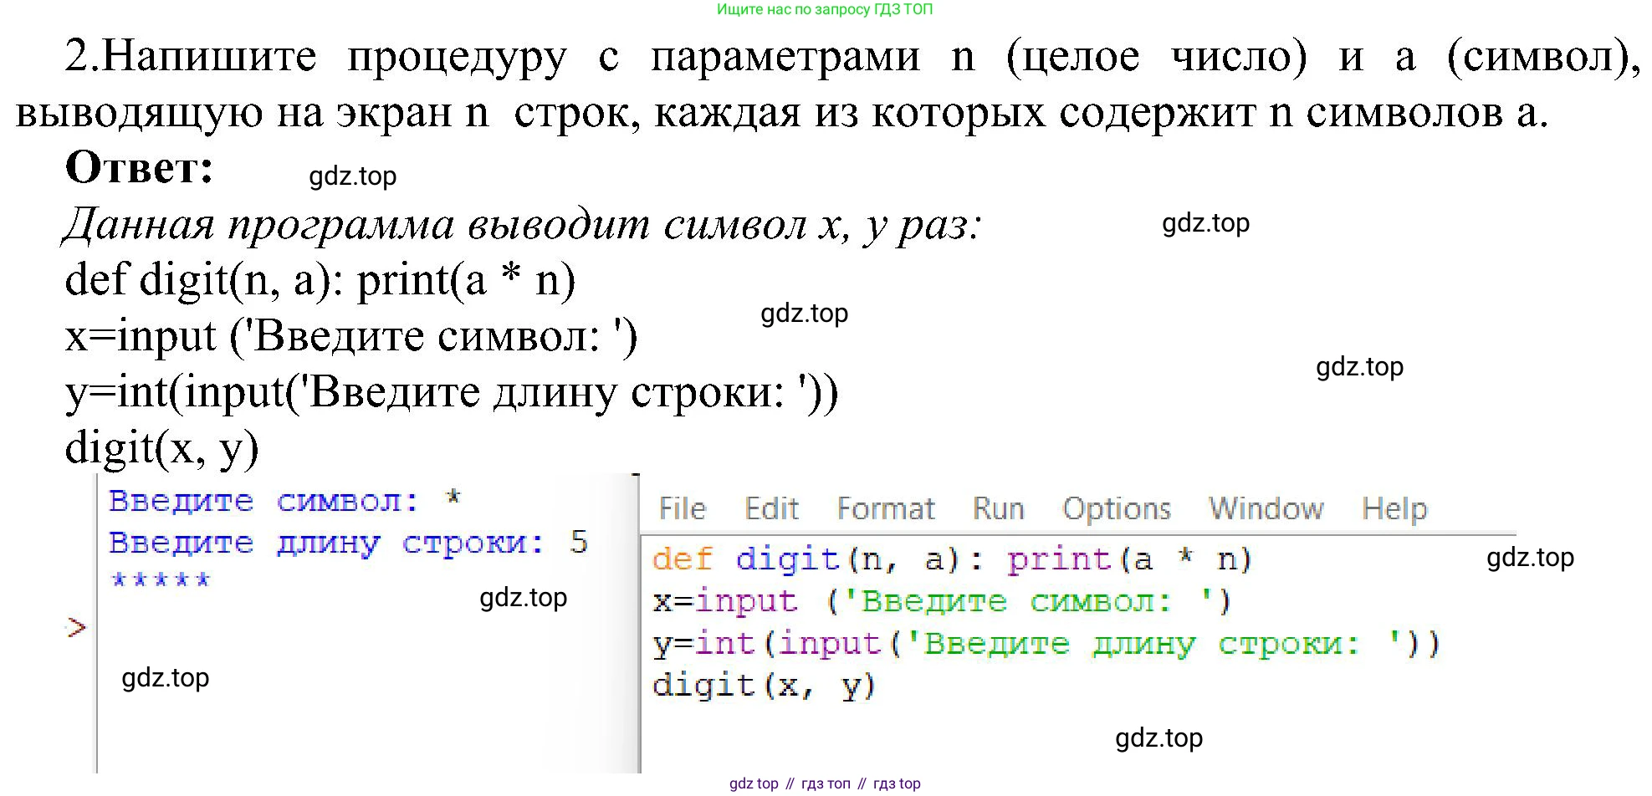Click green header 'Ищите нас по запросу ГДЗ ТОП'
Image resolution: width=1652 pixels, height=796 pixels.
pyautogui.click(x=824, y=9)
